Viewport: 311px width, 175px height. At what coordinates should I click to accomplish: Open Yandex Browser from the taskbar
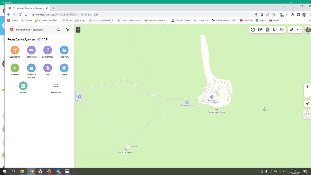(40, 171)
